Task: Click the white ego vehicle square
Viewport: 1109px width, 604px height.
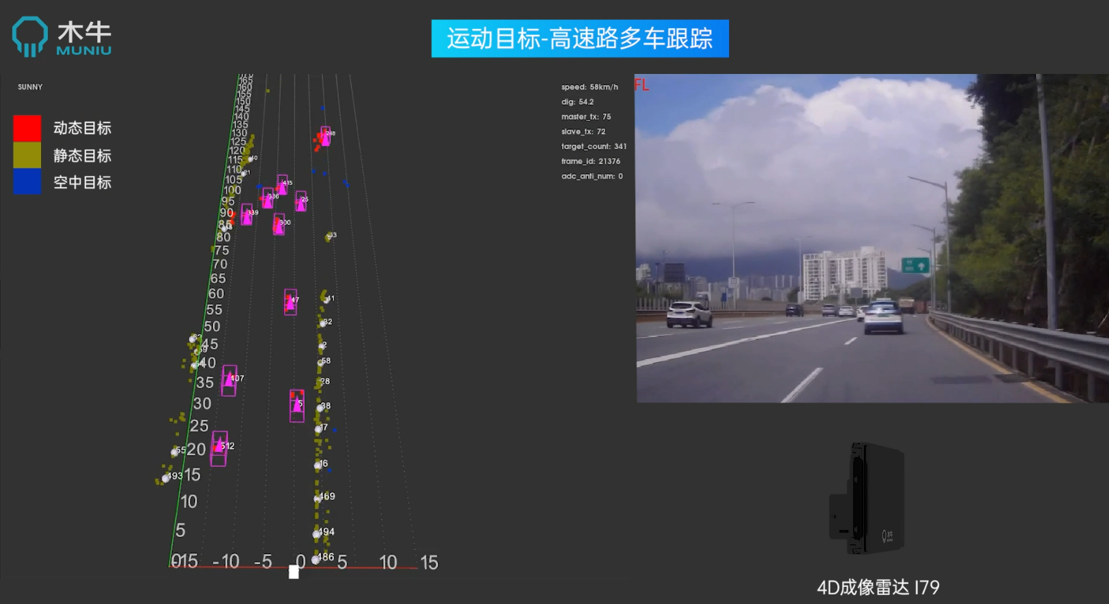Action: [x=294, y=572]
